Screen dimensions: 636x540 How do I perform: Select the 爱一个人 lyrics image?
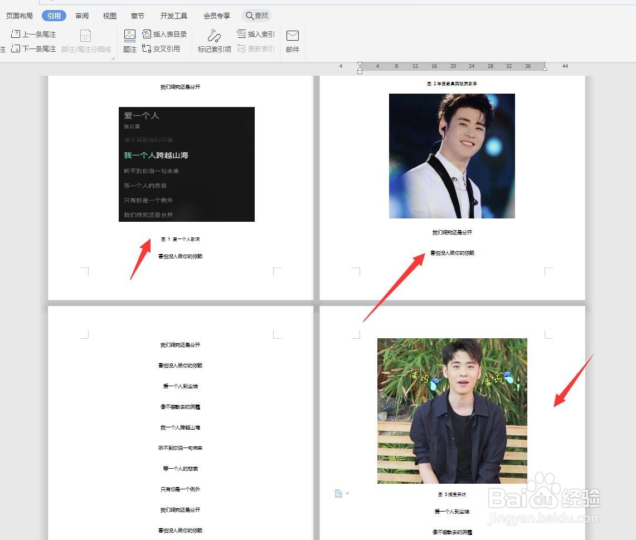tap(187, 164)
